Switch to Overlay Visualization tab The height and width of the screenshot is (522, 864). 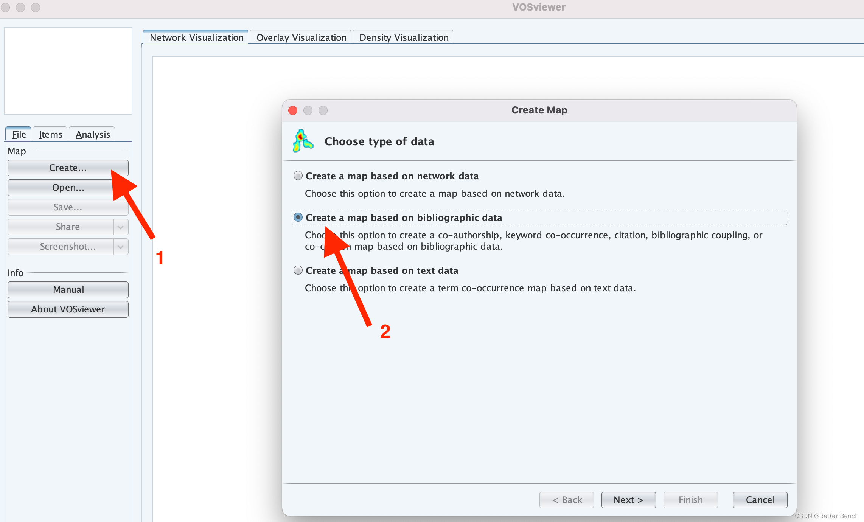pos(301,37)
